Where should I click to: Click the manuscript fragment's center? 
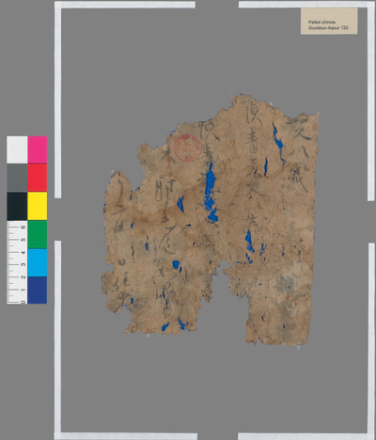(x=210, y=219)
